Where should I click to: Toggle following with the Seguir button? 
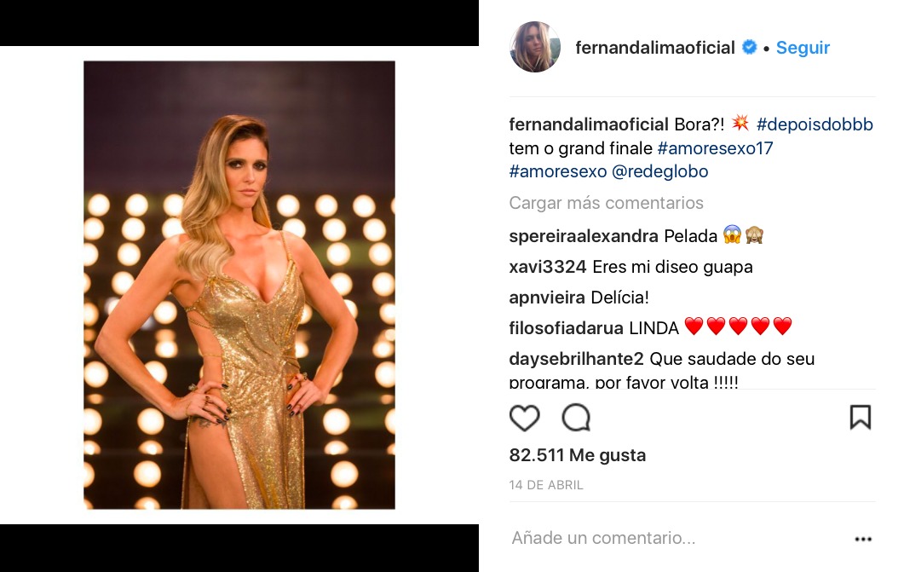[x=803, y=48]
